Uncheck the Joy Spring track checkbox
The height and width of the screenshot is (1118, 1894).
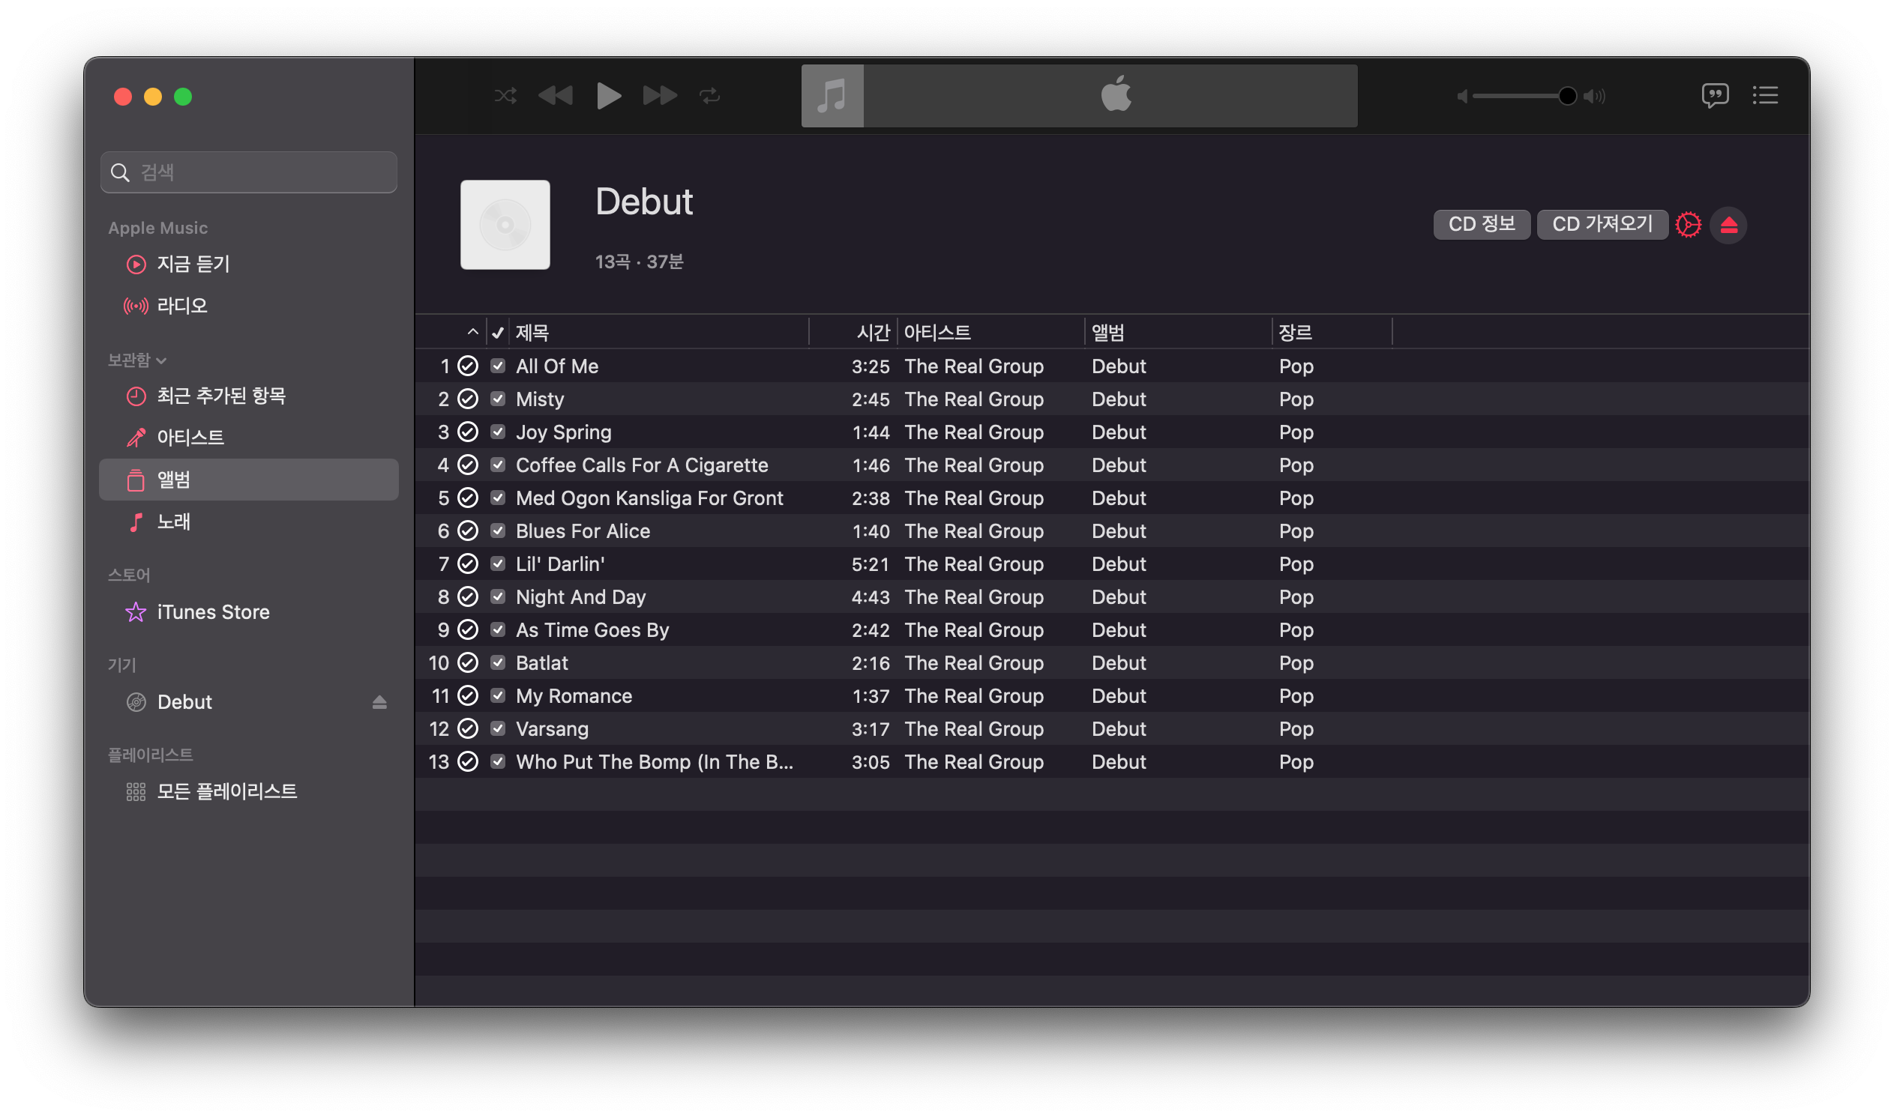[x=497, y=432]
